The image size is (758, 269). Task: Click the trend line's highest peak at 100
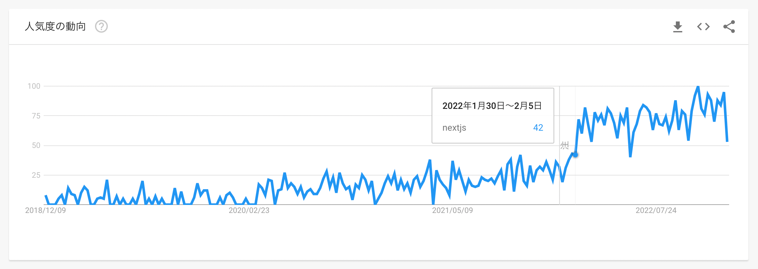pos(698,86)
